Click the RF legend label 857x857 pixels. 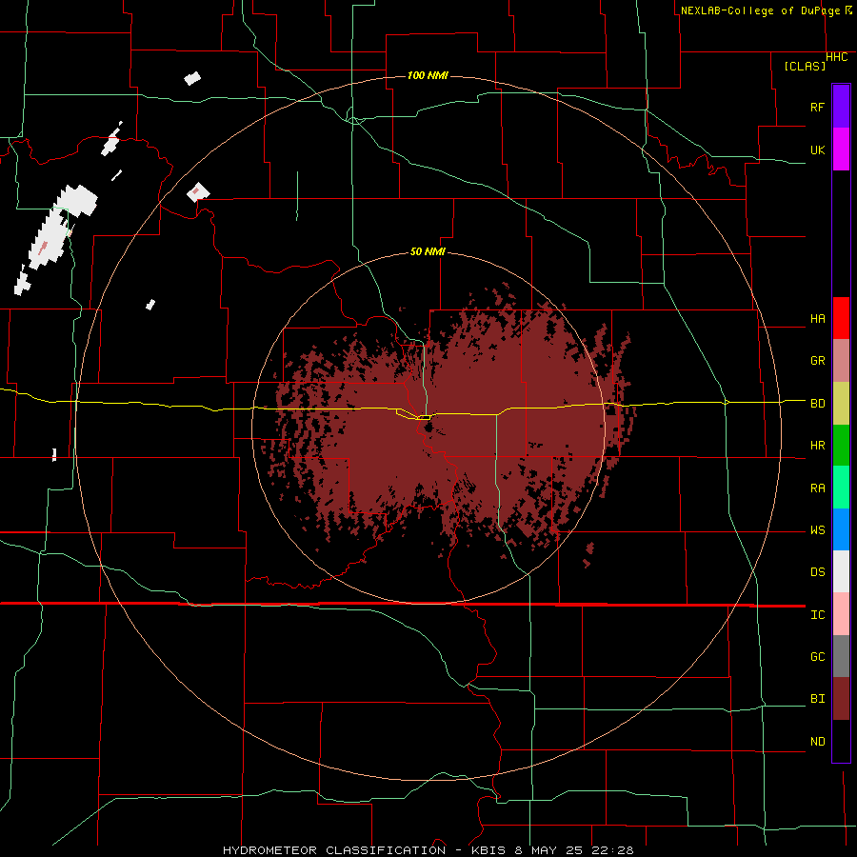tap(817, 107)
